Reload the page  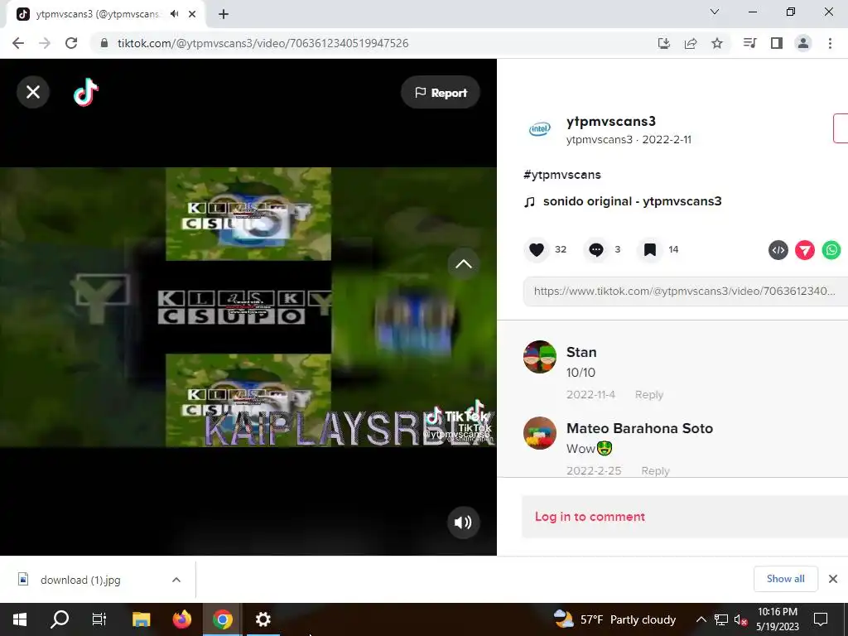point(71,43)
